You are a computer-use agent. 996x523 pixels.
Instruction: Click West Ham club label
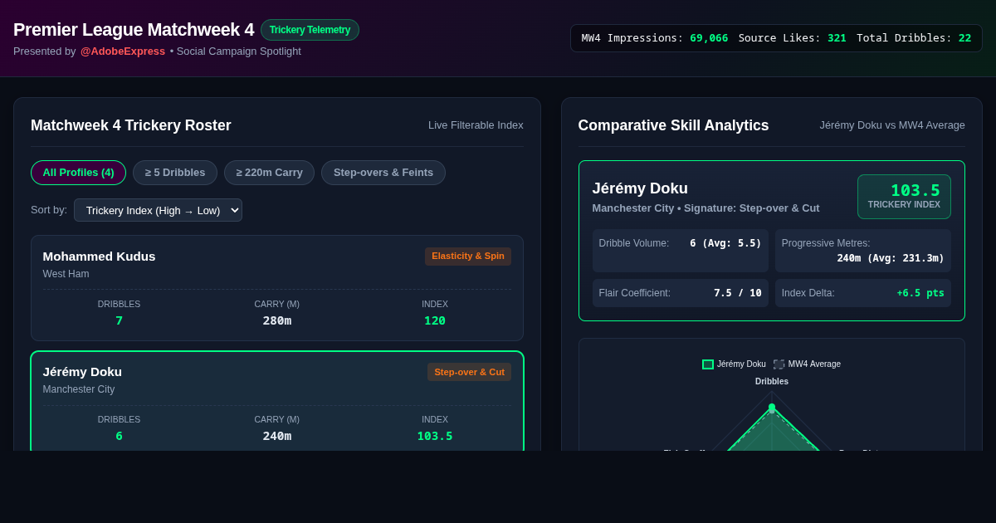click(66, 274)
